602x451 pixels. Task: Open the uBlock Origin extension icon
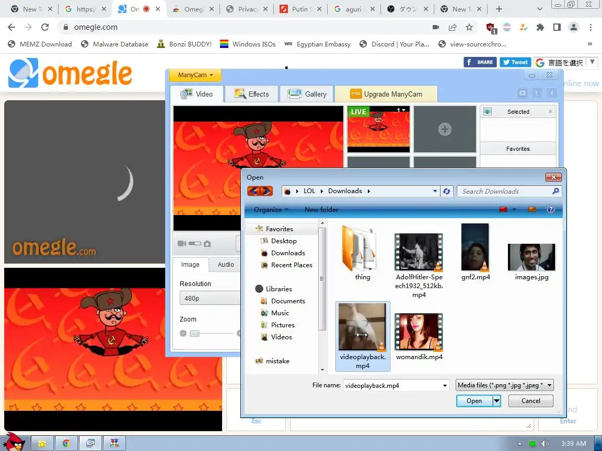coord(491,28)
